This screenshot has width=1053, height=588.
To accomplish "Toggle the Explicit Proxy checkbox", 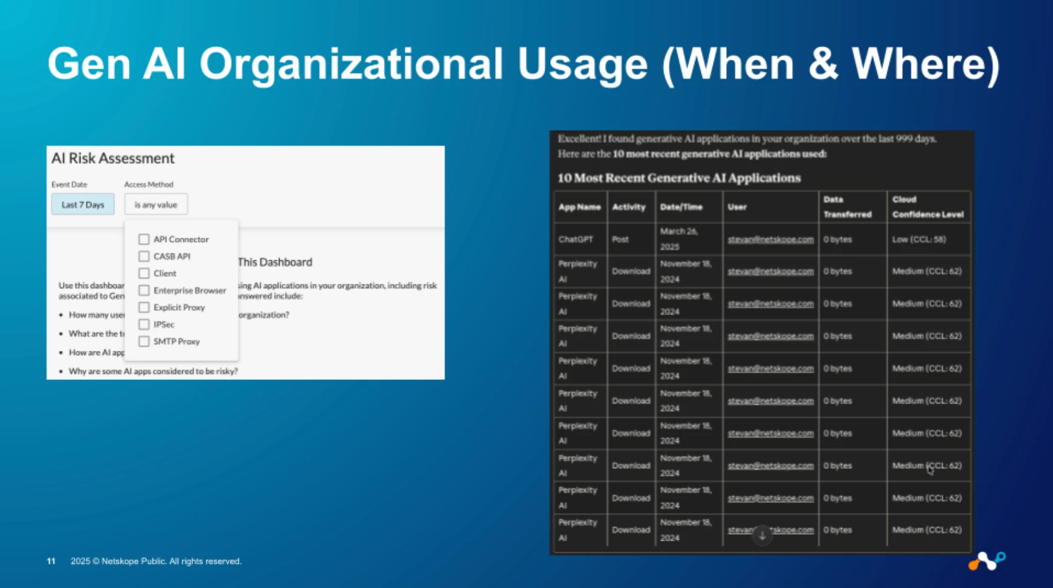I will (144, 307).
